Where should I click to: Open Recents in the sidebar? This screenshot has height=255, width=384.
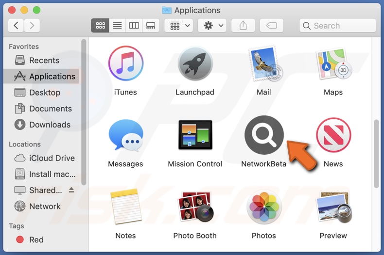41,60
